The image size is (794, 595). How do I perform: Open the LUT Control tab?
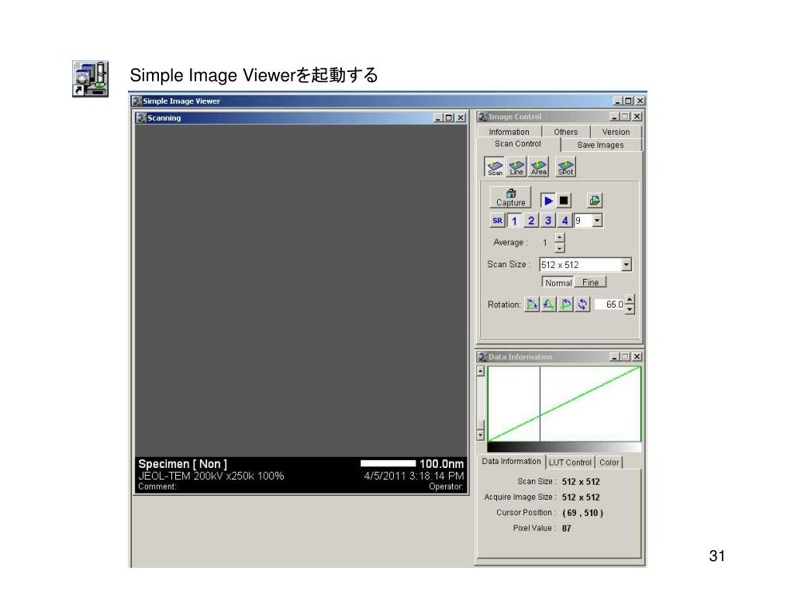coord(570,463)
